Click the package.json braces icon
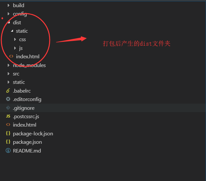 (8, 142)
